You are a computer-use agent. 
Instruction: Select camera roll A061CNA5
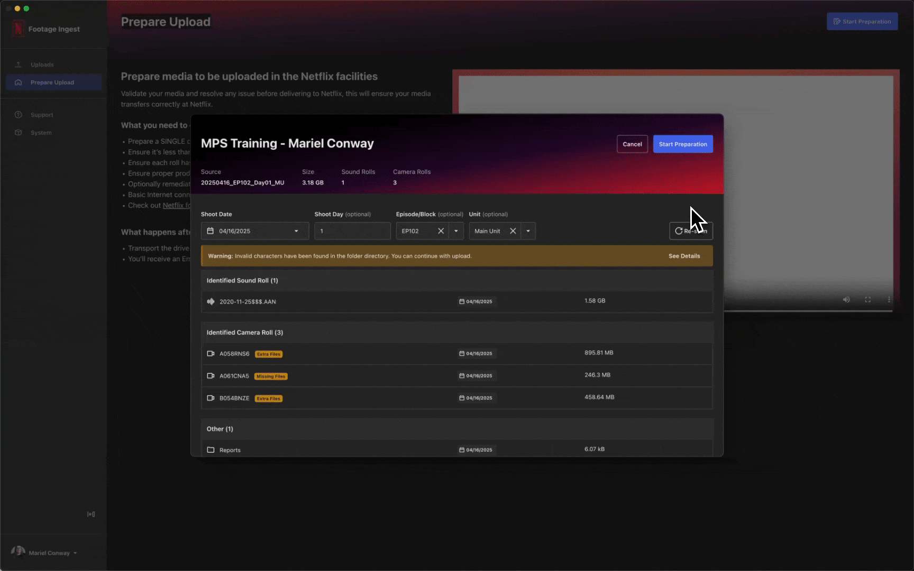(x=457, y=376)
